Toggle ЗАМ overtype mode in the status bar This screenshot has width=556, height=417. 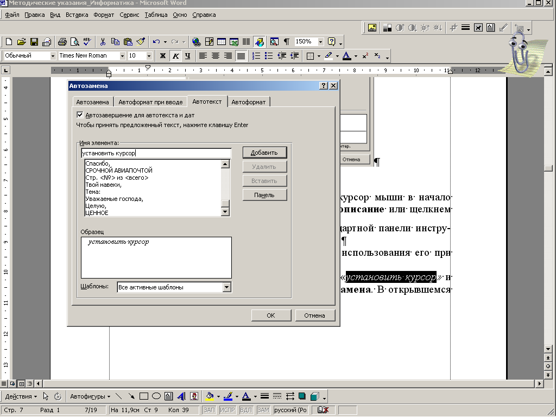tap(263, 410)
